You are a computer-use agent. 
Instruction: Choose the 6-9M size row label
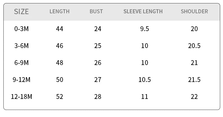pos(21,63)
